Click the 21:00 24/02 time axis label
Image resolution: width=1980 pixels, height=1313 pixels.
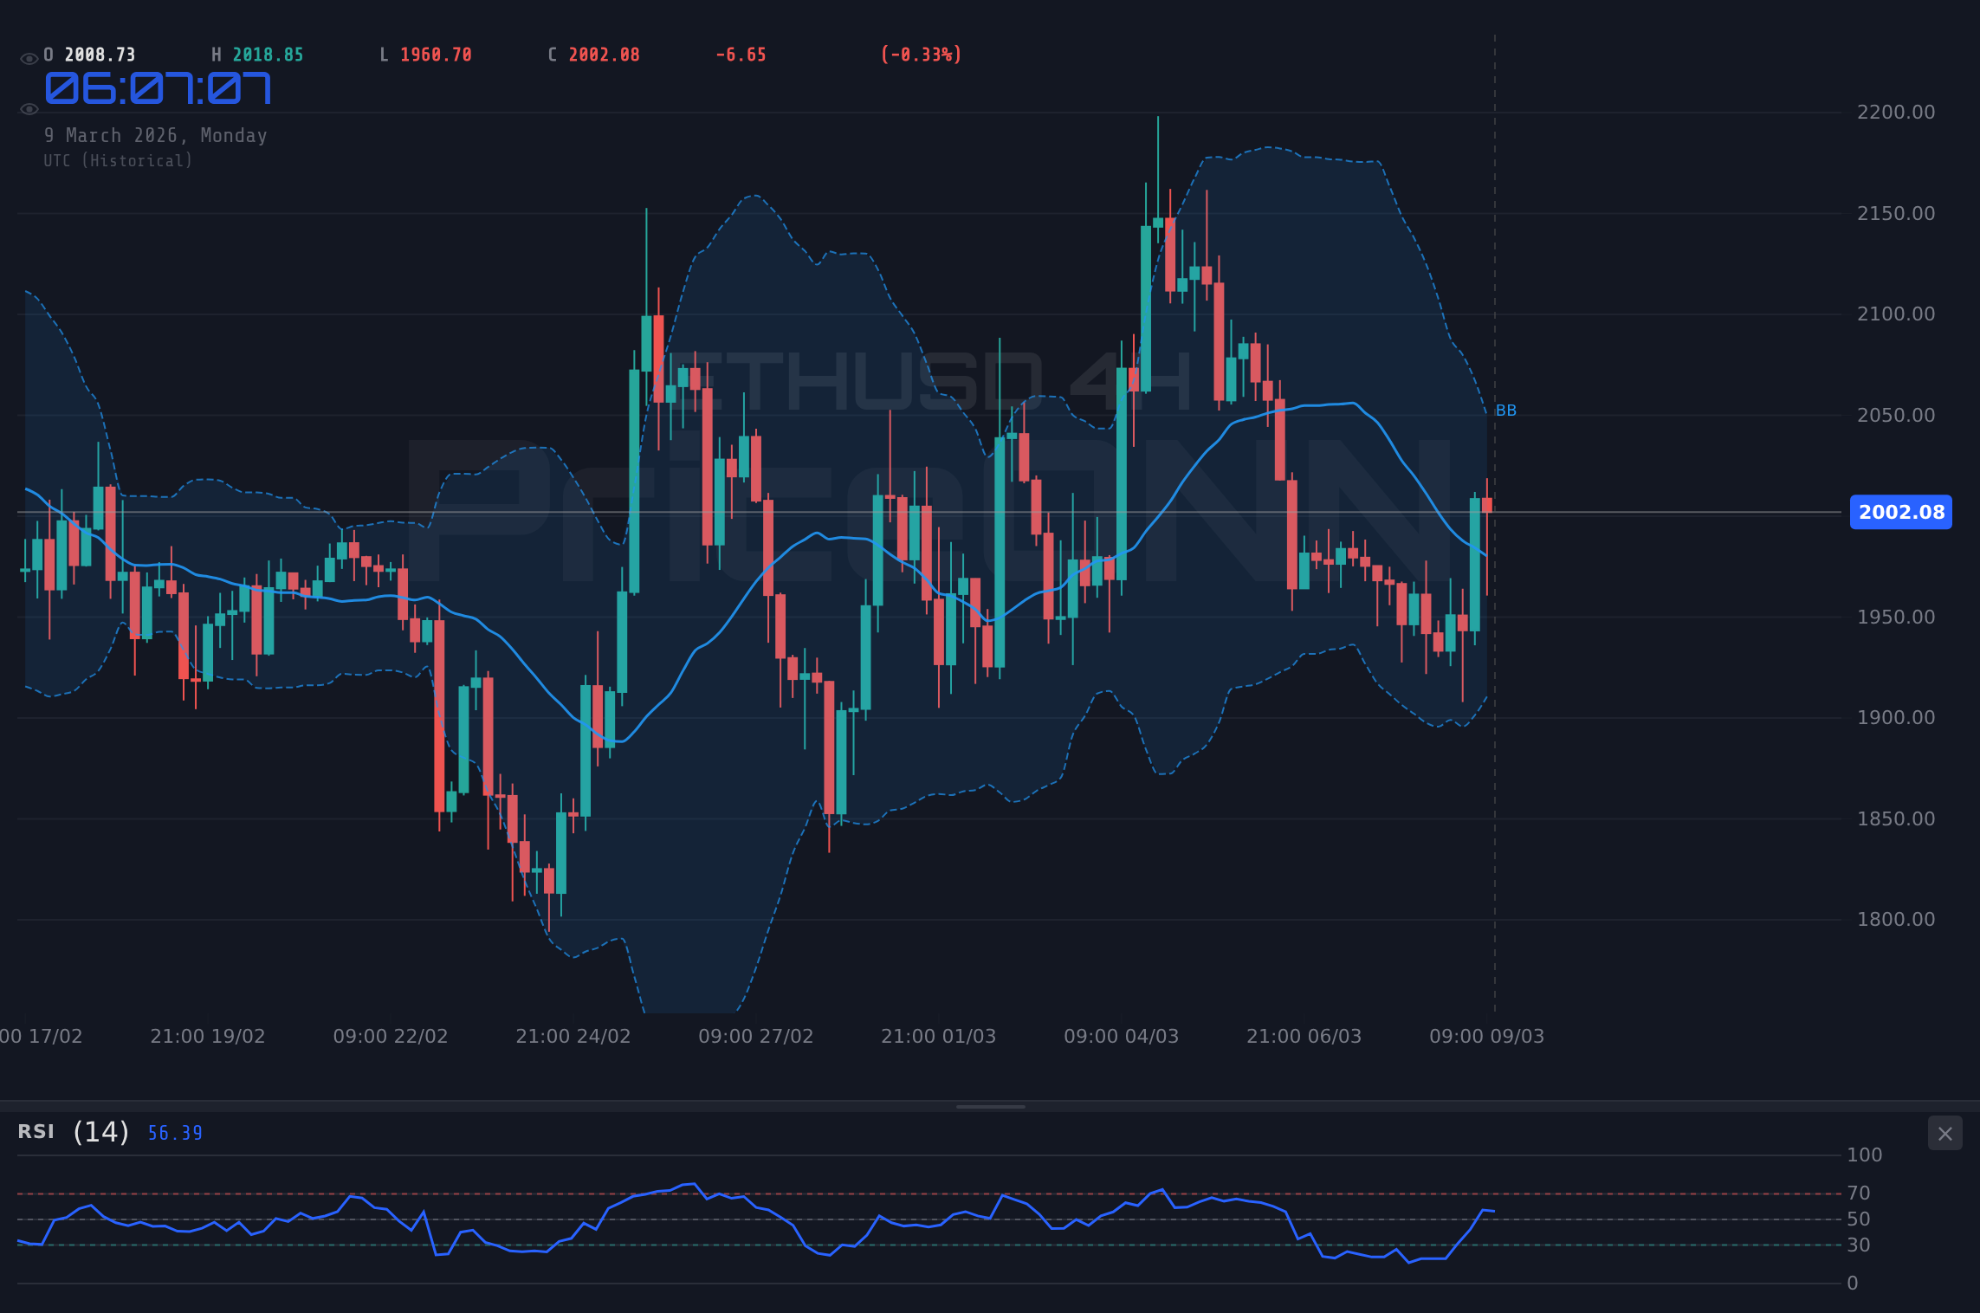point(573,1037)
